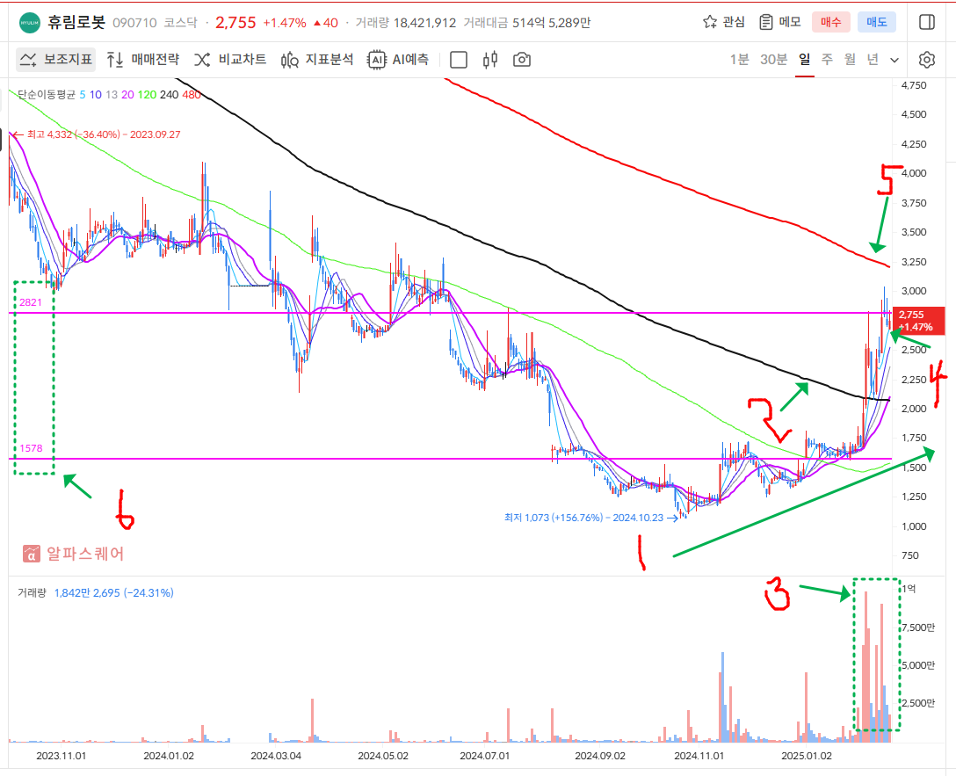Image resolution: width=956 pixels, height=776 pixels.
Task: Click the 2025.01.02 date axis label
Action: coord(806,756)
